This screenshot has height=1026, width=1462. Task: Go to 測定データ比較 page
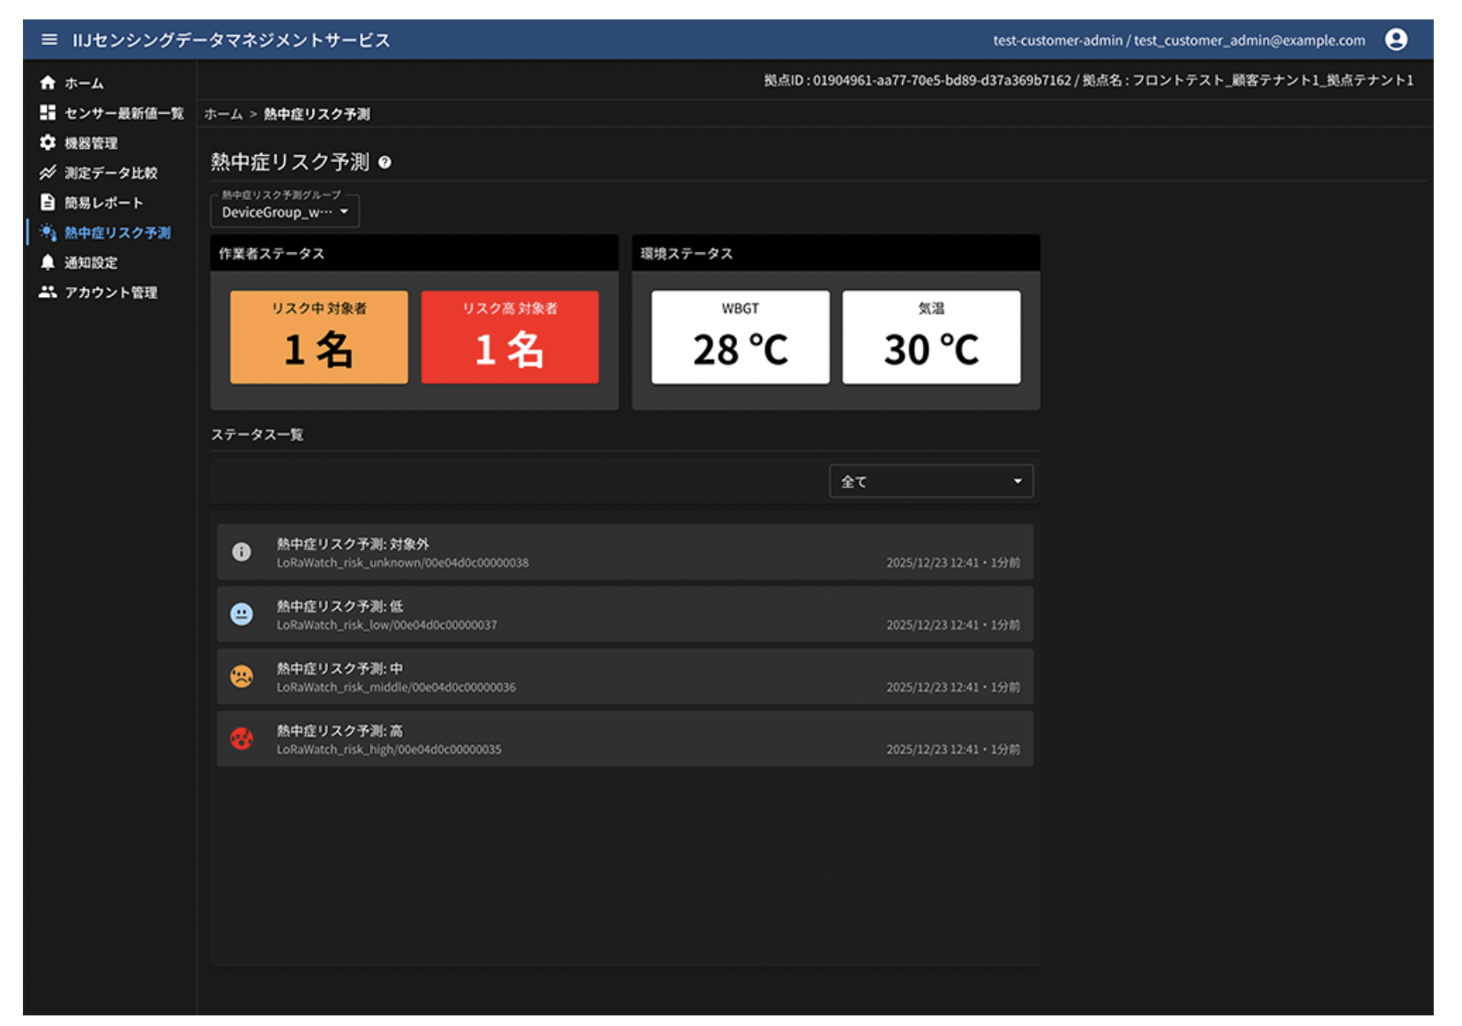[110, 173]
